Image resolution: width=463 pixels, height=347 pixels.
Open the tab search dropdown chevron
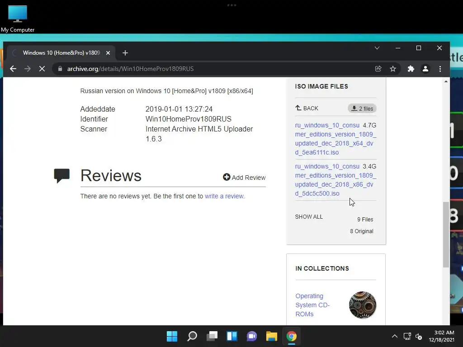coord(377,48)
